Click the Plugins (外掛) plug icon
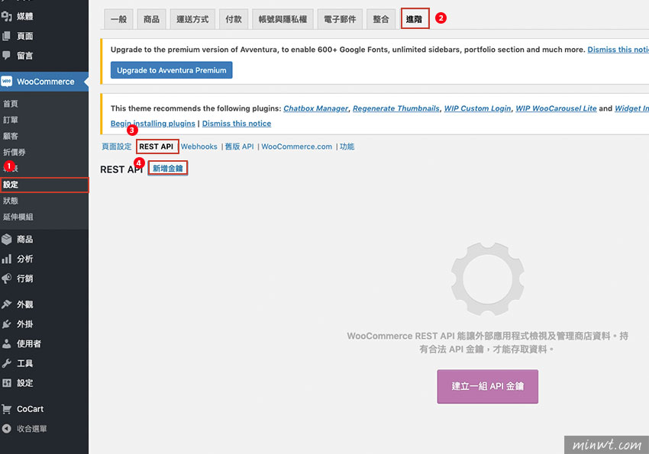Screen dimensions: 649x454 (x=7, y=324)
